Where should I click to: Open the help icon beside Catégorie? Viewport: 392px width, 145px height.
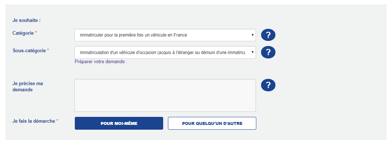(x=268, y=35)
